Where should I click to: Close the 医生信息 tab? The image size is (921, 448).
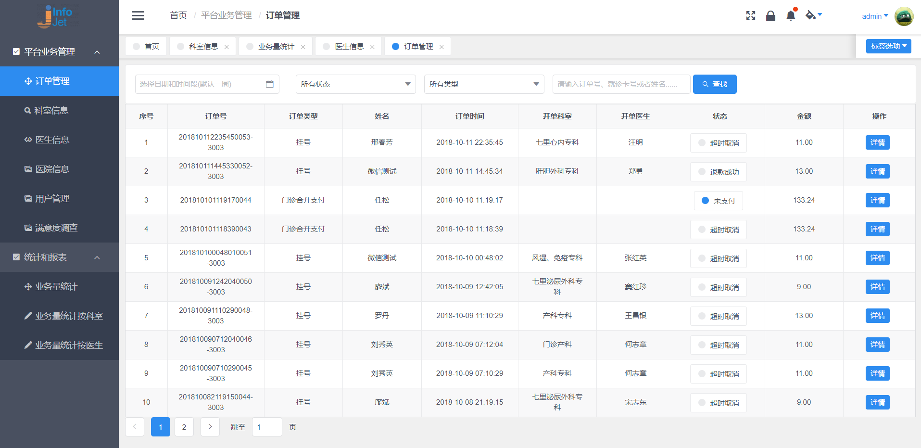tap(372, 47)
